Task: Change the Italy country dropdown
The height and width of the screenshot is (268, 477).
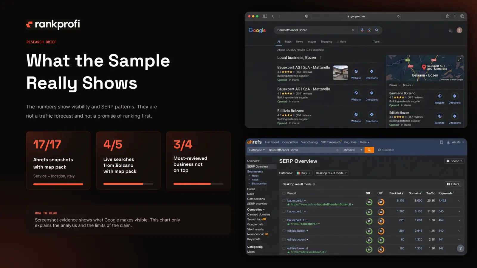Action: point(303,173)
